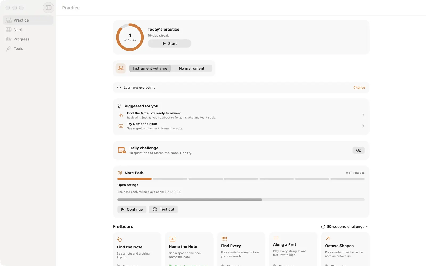This screenshot has width=426, height=266.
Task: Click the 60-second challenge clock icon
Action: [x=323, y=227]
